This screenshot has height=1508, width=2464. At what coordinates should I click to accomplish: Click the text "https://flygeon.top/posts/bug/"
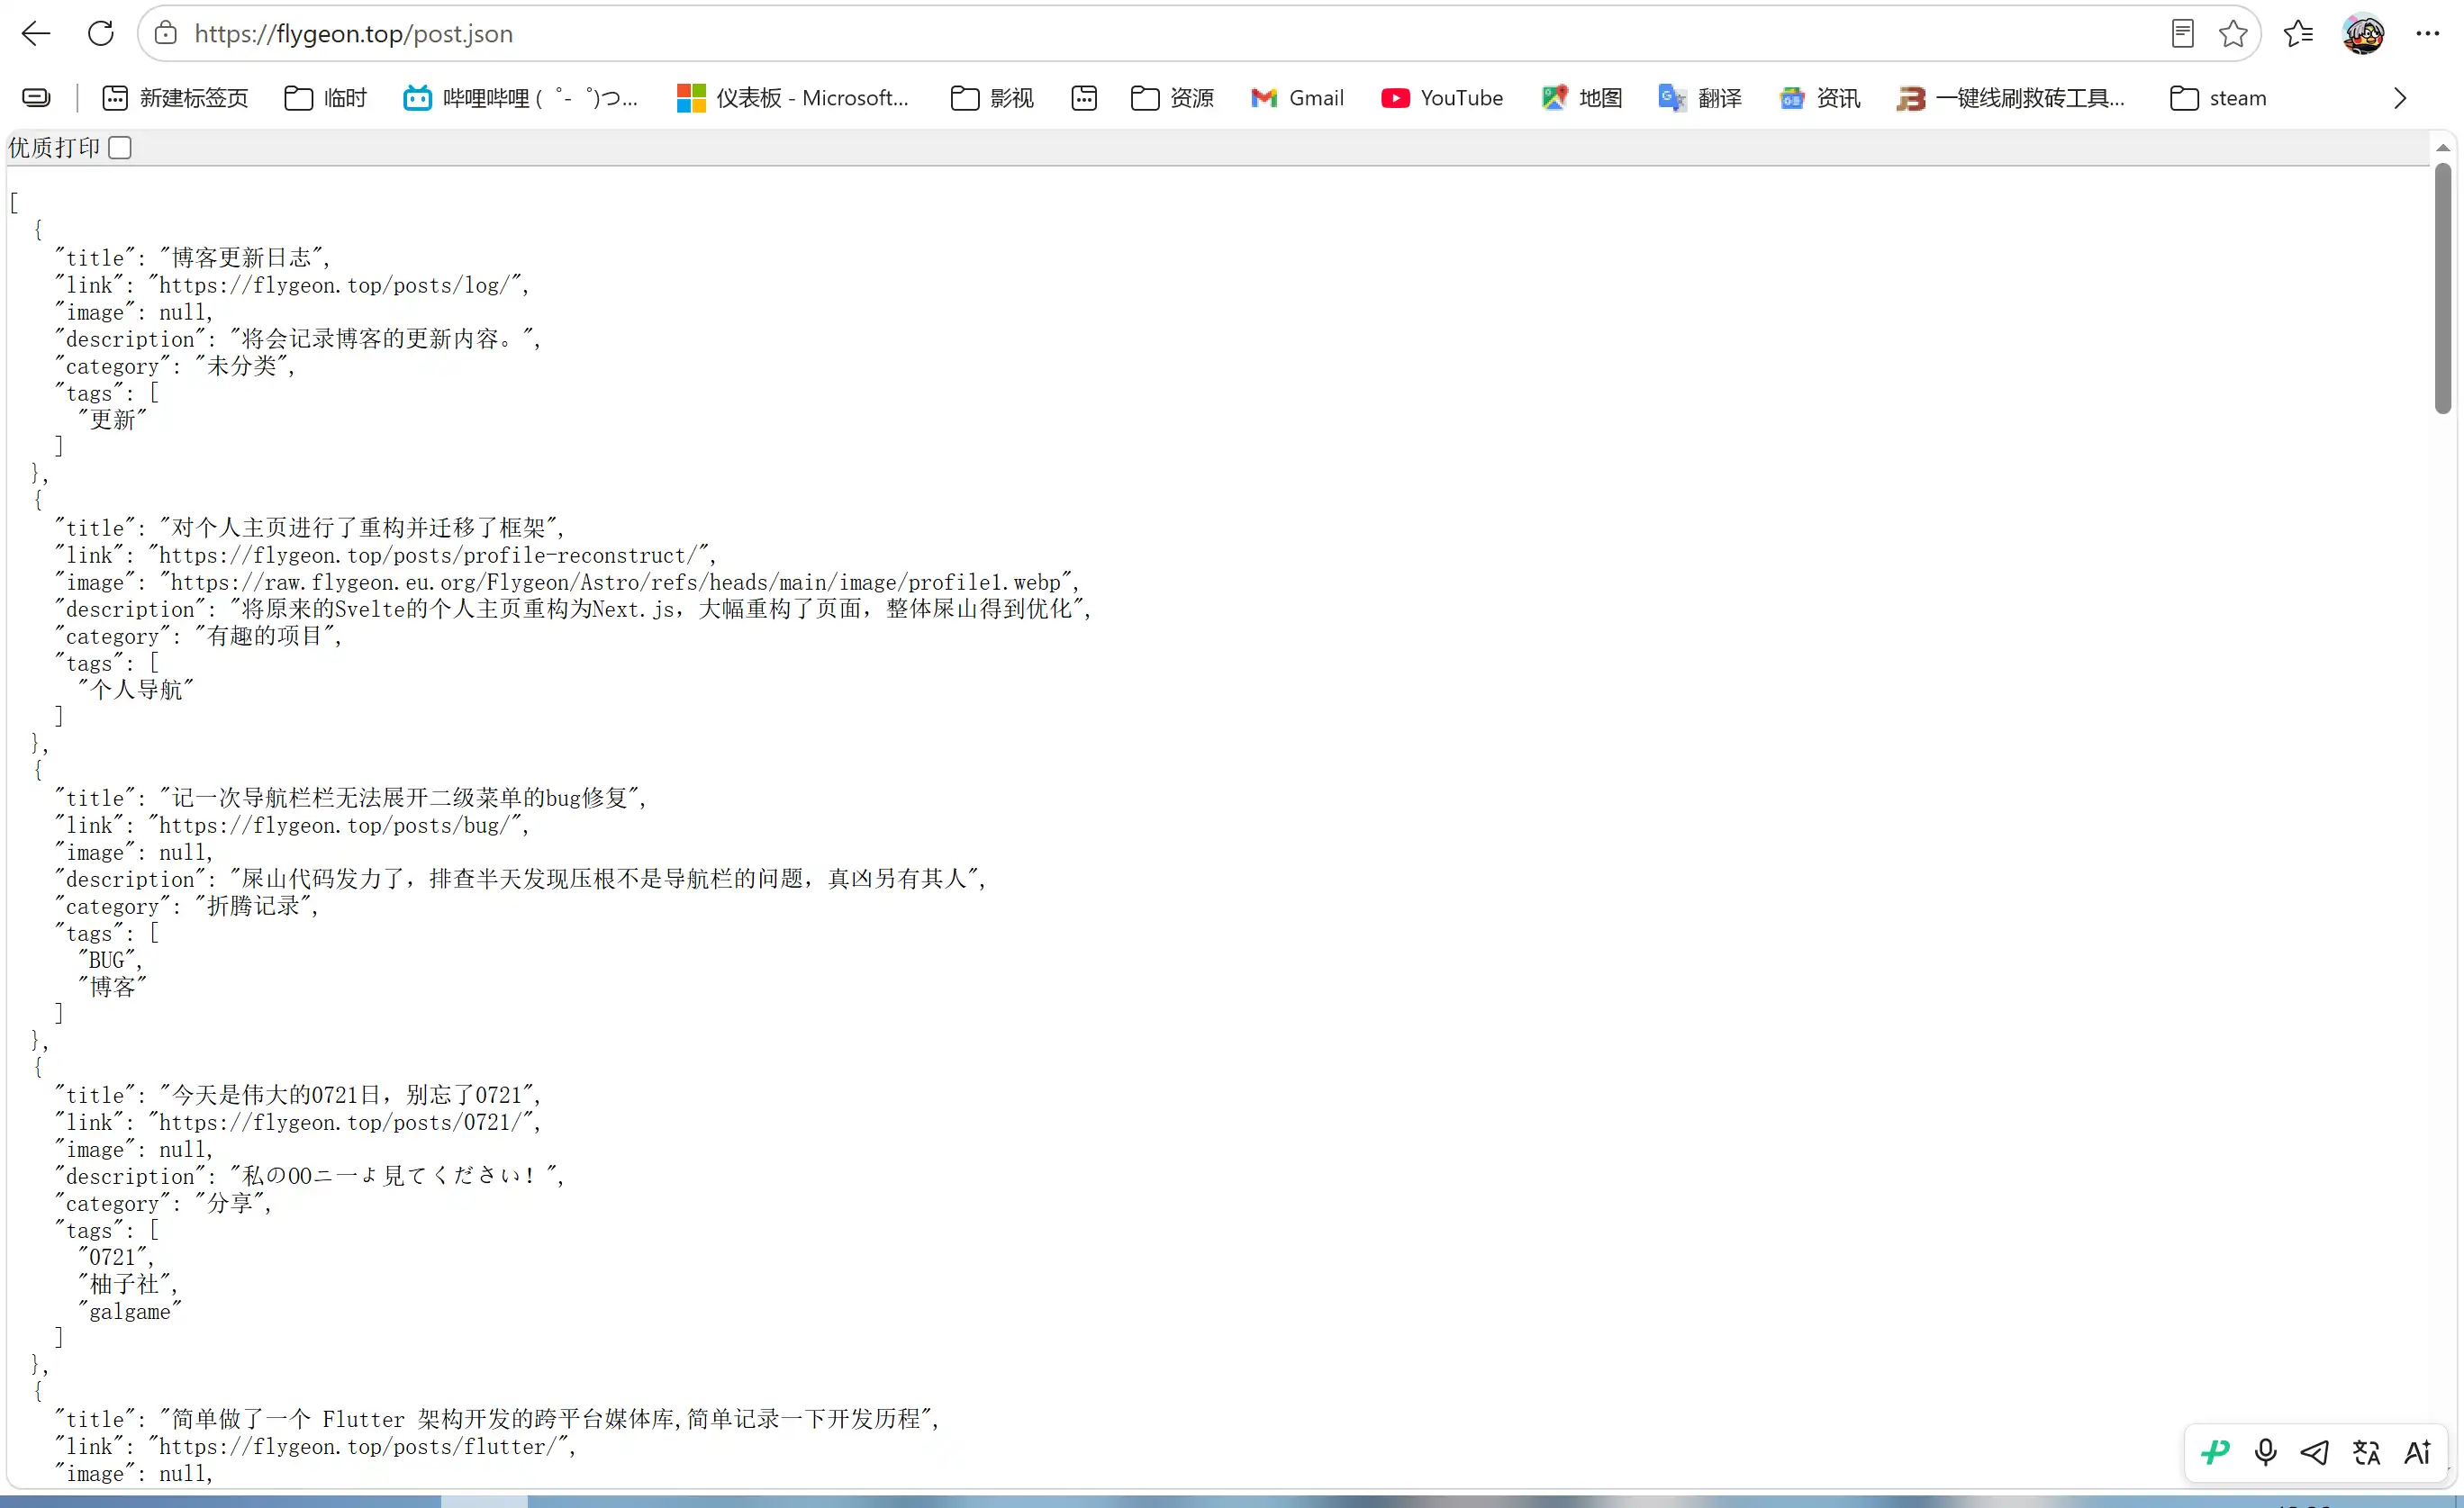click(335, 825)
